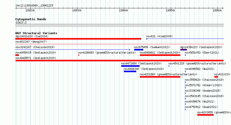Click the nsv832347 (Wong2007) label
The width and height of the screenshot is (231, 125).
31,42
